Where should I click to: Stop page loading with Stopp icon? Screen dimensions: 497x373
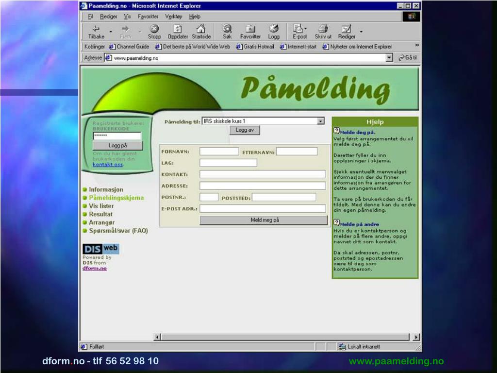[x=154, y=29]
